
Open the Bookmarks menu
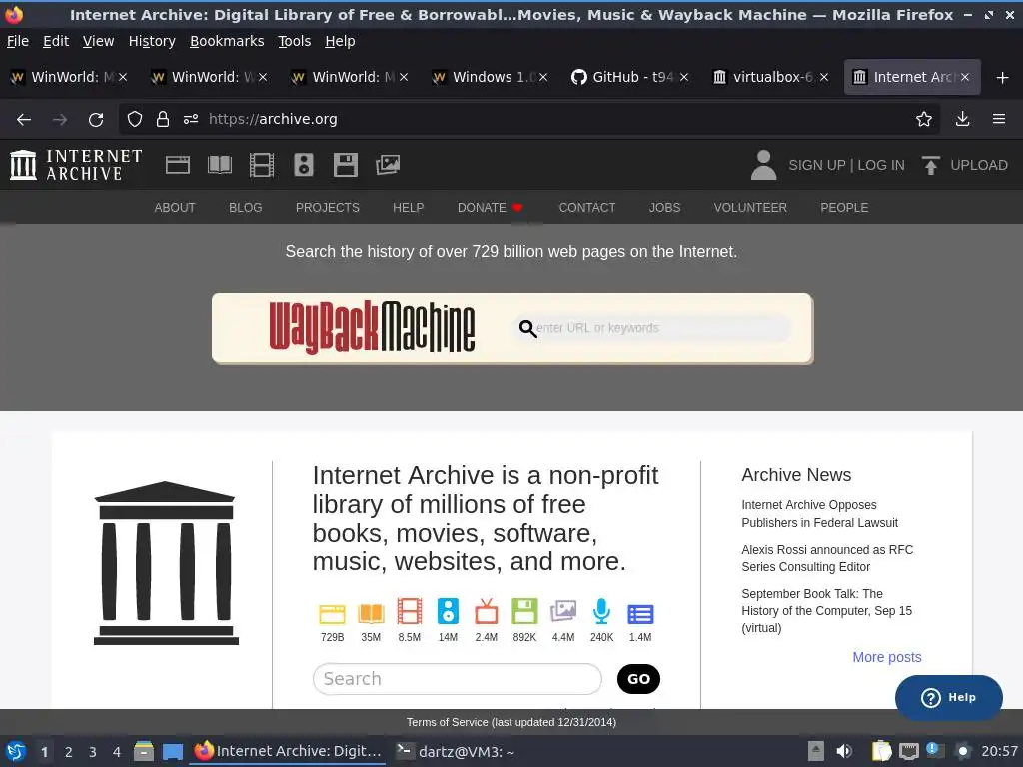pyautogui.click(x=227, y=41)
